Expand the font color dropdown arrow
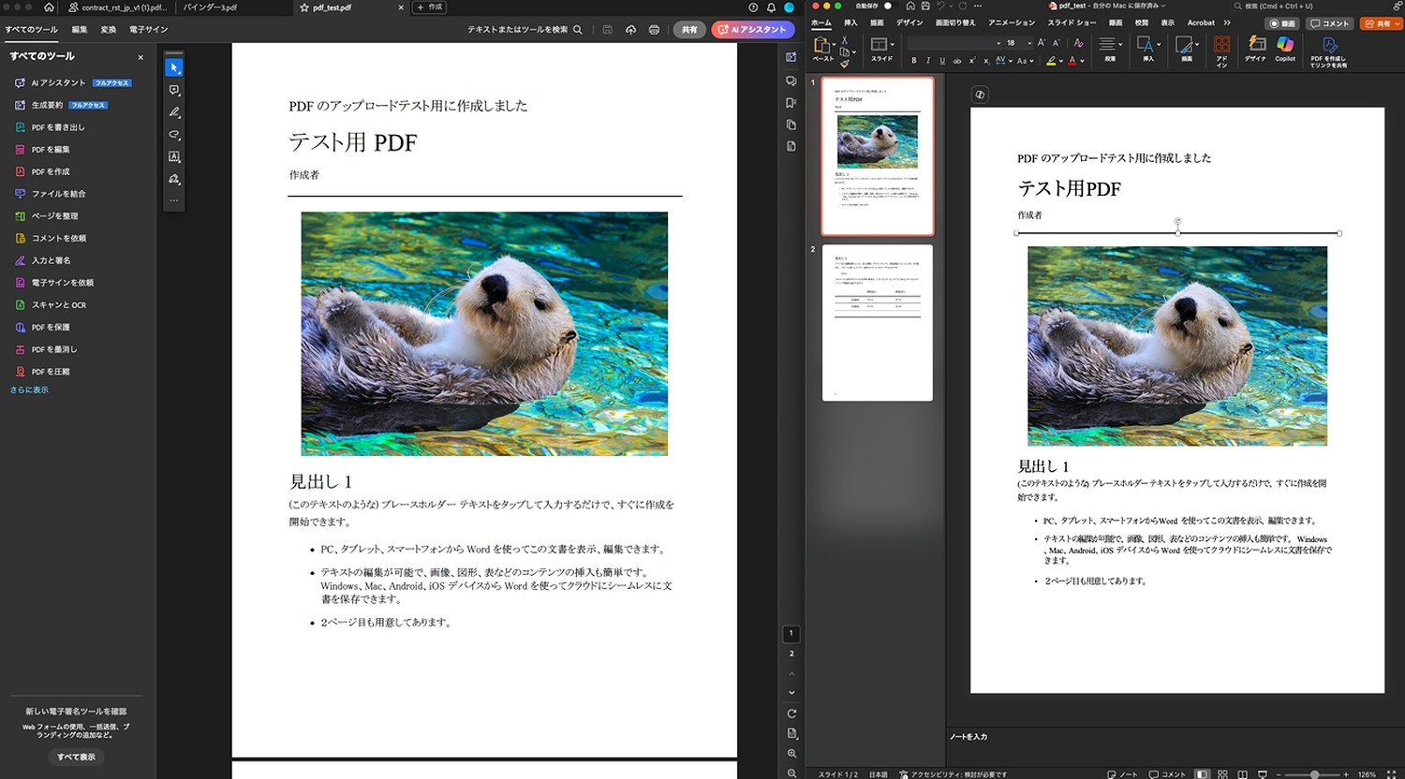Screen dimensions: 1405x779 (x=1083, y=61)
